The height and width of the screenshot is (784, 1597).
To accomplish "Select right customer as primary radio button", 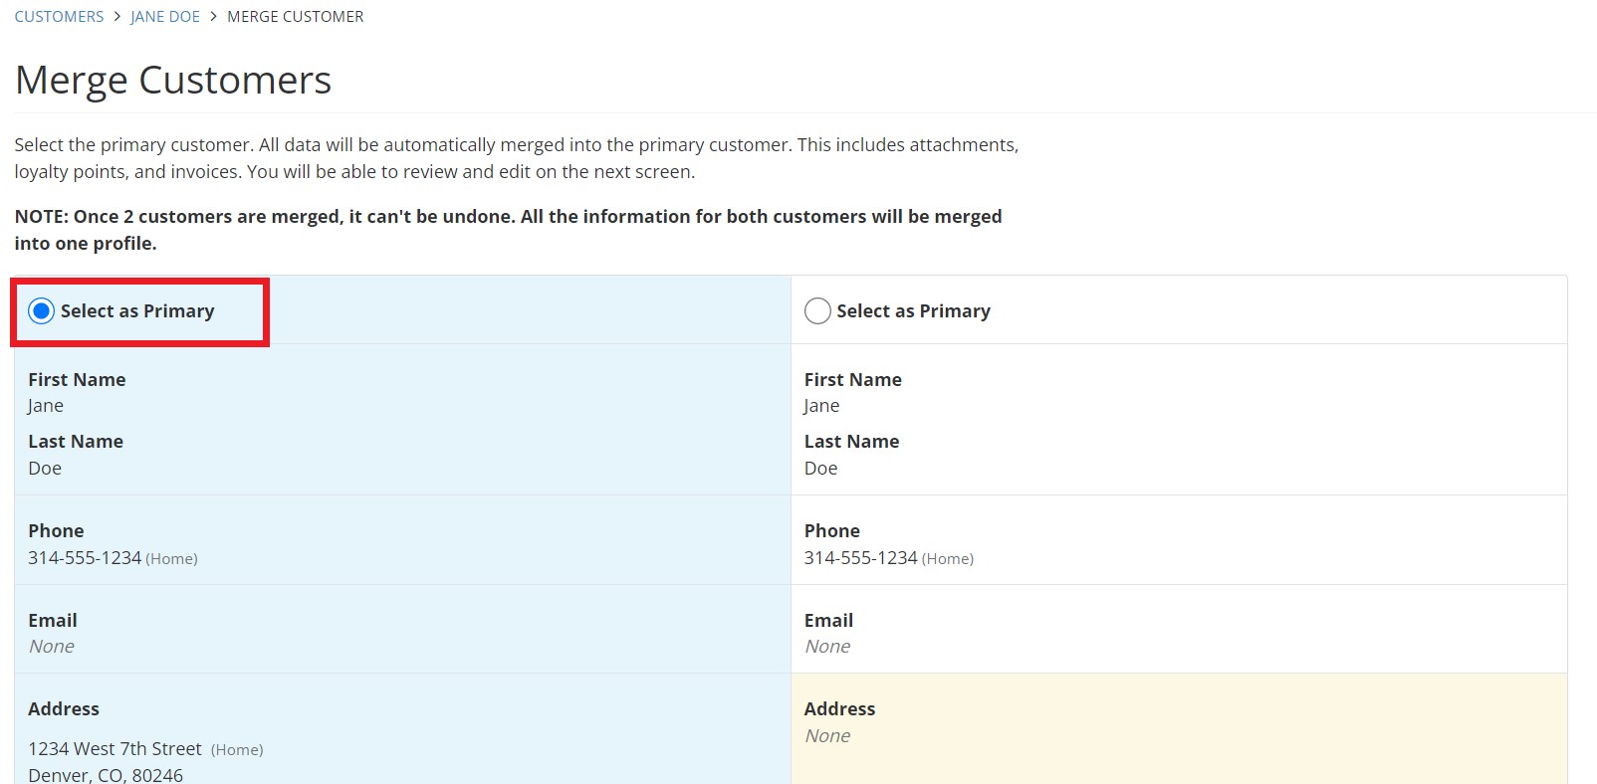I will click(817, 311).
